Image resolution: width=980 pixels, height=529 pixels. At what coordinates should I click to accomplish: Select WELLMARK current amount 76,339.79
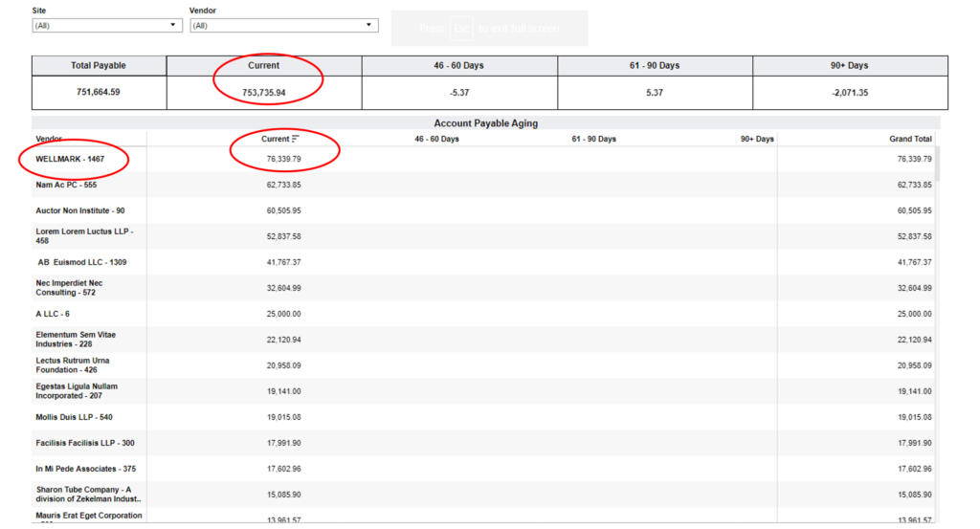coord(283,159)
